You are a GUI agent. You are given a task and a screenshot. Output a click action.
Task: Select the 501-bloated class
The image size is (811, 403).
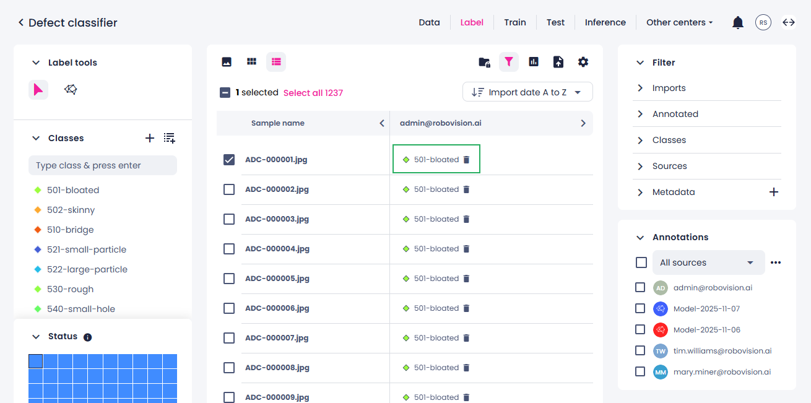pos(73,190)
